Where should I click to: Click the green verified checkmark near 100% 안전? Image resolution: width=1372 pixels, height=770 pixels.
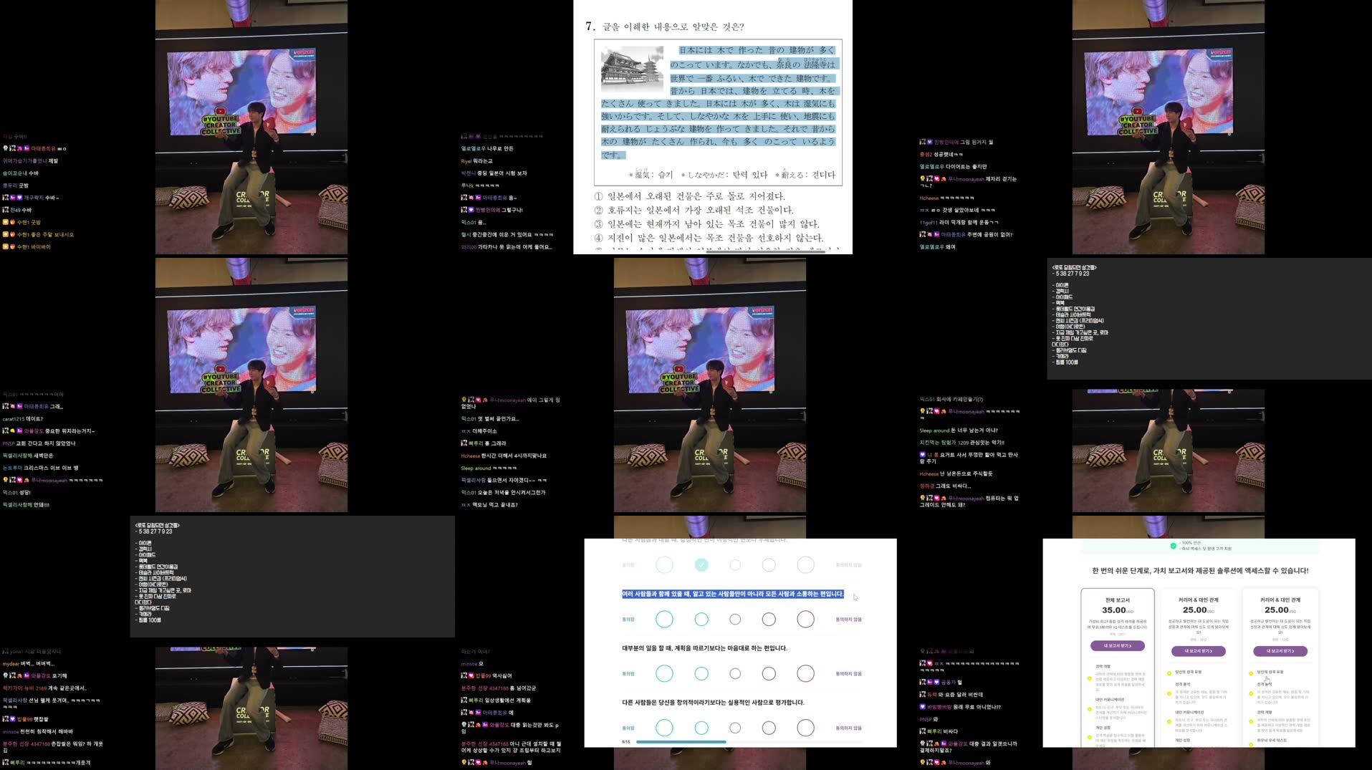coord(1173,546)
